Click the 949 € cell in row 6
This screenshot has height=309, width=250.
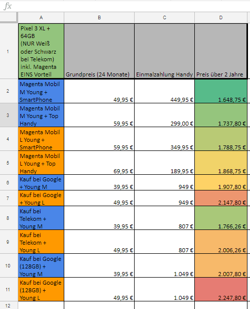pos(164,182)
